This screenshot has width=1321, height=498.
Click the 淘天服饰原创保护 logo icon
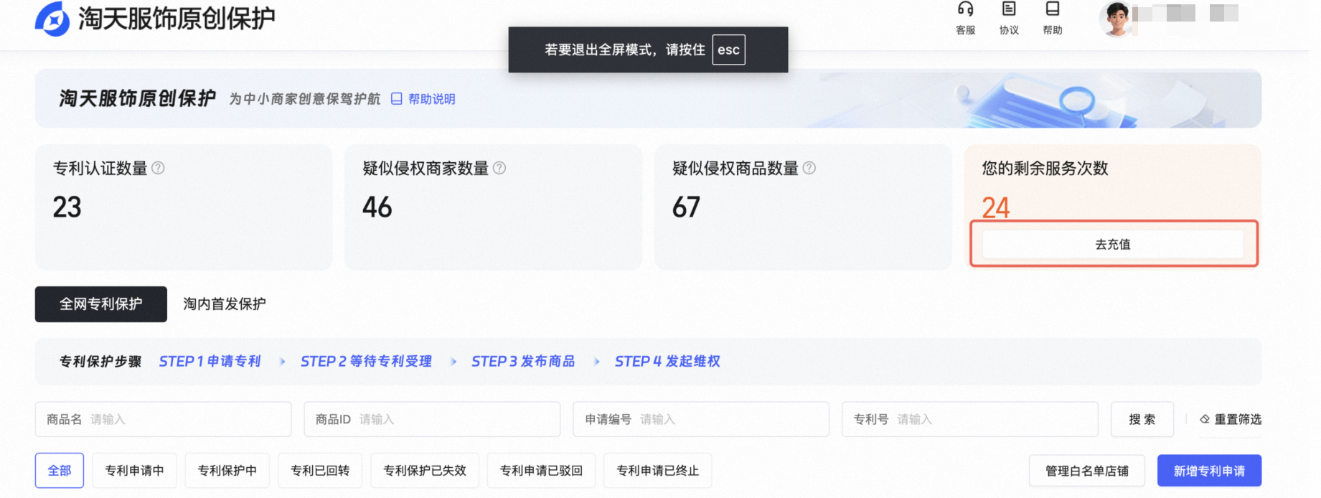click(52, 19)
